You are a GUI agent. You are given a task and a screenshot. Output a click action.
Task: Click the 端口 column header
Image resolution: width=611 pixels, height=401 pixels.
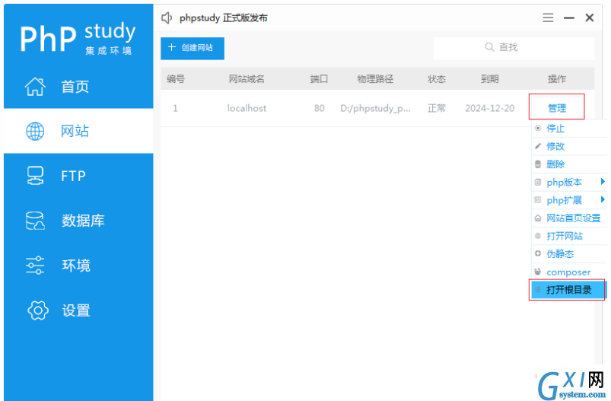pyautogui.click(x=319, y=78)
